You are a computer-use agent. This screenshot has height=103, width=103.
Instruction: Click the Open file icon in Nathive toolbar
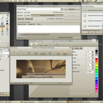(37, 44)
